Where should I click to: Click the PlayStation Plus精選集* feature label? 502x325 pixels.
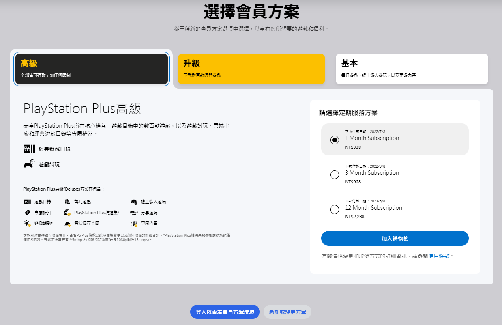click(x=97, y=213)
